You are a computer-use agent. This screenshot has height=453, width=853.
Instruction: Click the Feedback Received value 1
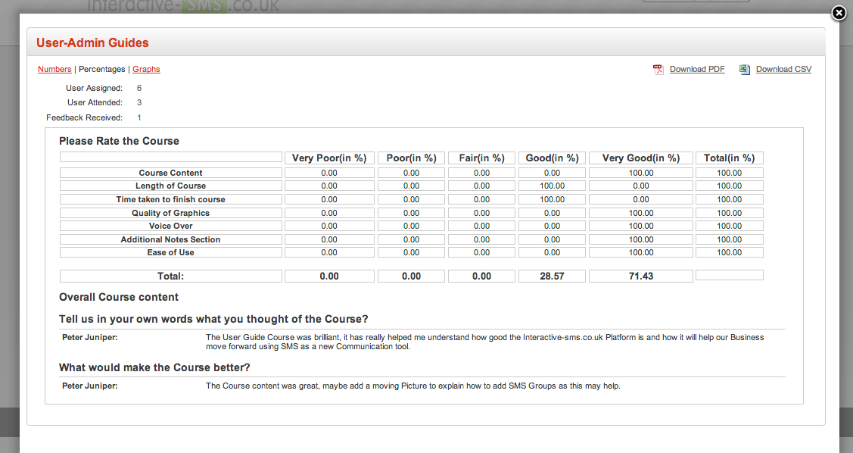click(x=139, y=117)
